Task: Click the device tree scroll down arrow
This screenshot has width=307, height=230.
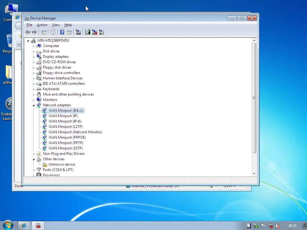Action: pyautogui.click(x=254, y=173)
